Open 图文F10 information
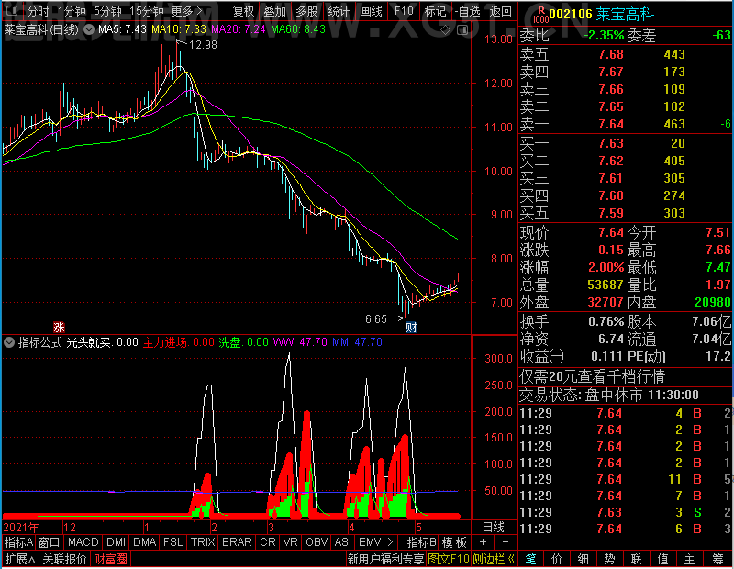This screenshot has width=734, height=569. [x=449, y=559]
